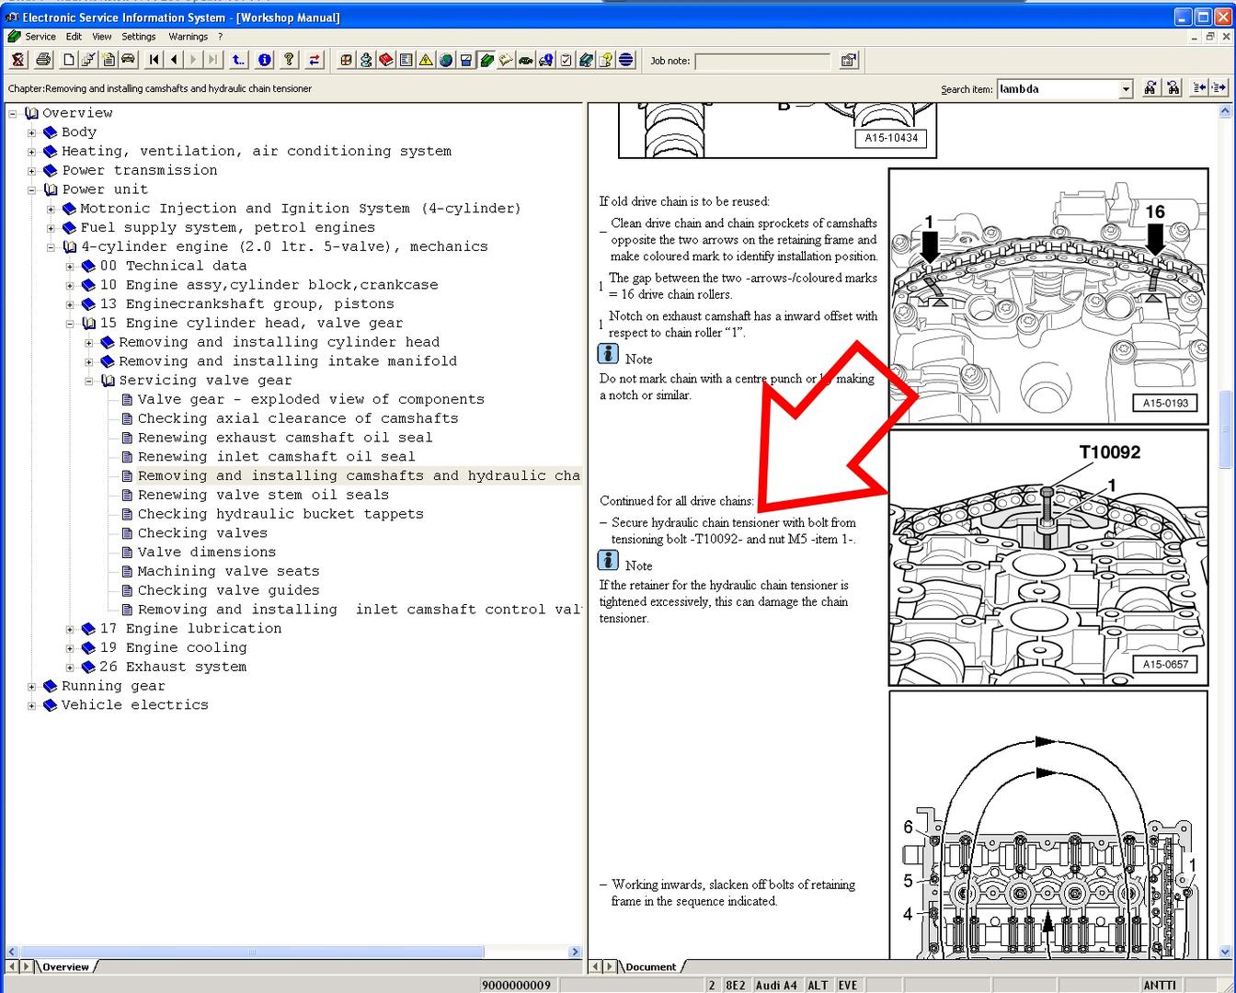Image resolution: width=1236 pixels, height=993 pixels.
Task: Click the yellow warning triangle icon
Action: tap(426, 60)
